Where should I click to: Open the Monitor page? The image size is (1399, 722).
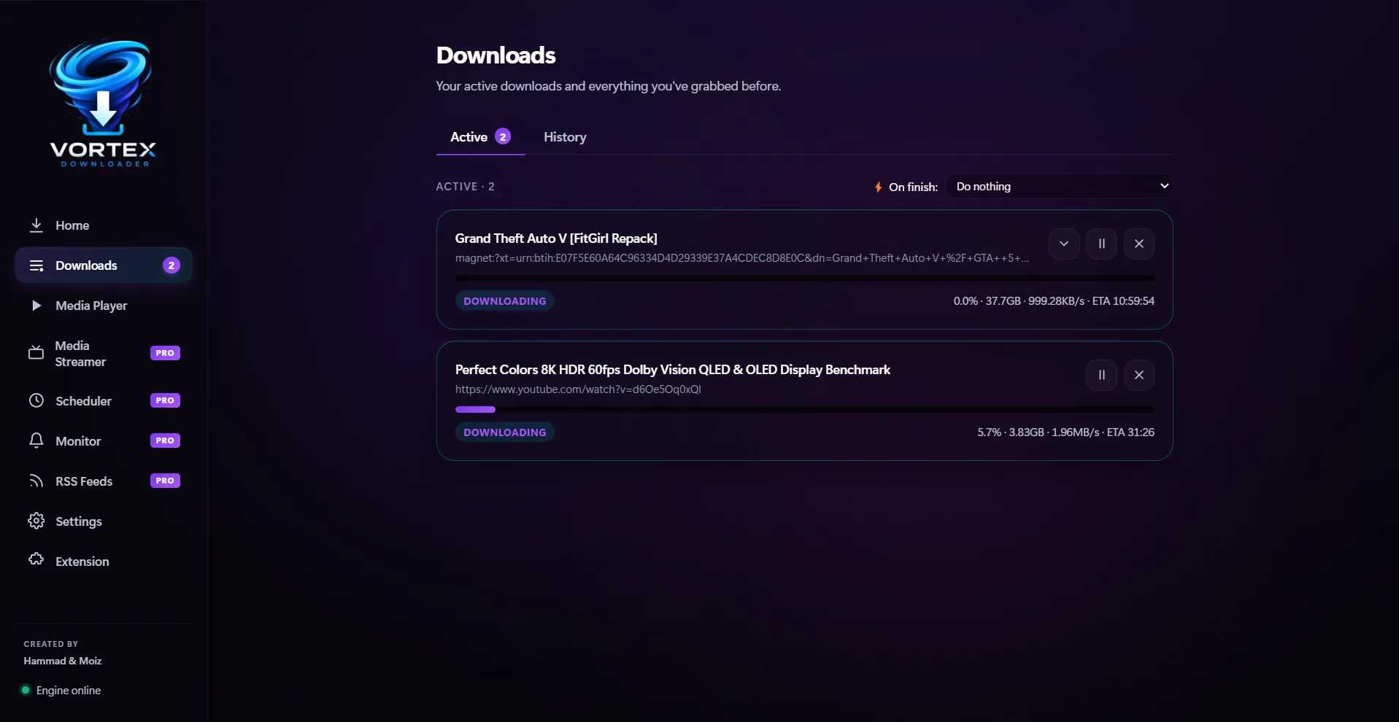coord(104,441)
